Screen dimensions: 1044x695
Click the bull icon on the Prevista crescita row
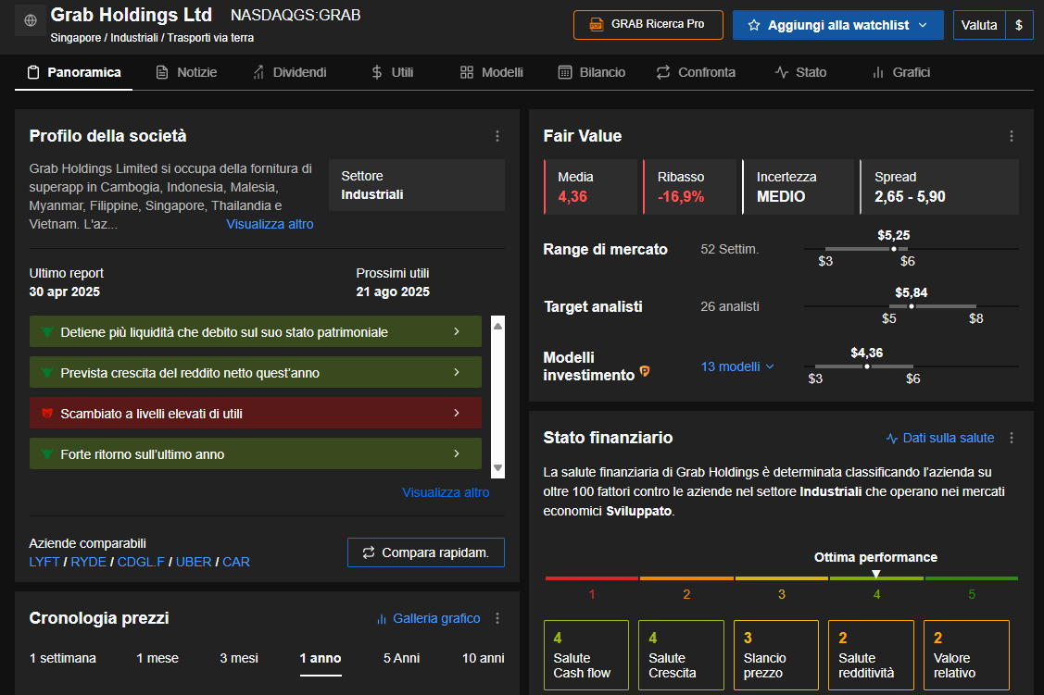[x=46, y=373]
